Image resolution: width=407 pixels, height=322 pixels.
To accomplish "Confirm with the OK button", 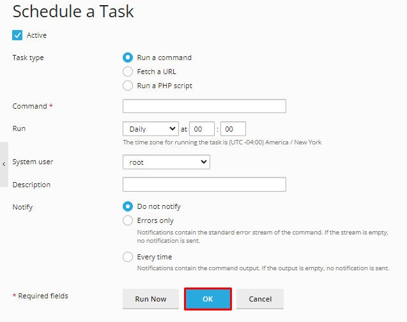I will pyautogui.click(x=208, y=299).
